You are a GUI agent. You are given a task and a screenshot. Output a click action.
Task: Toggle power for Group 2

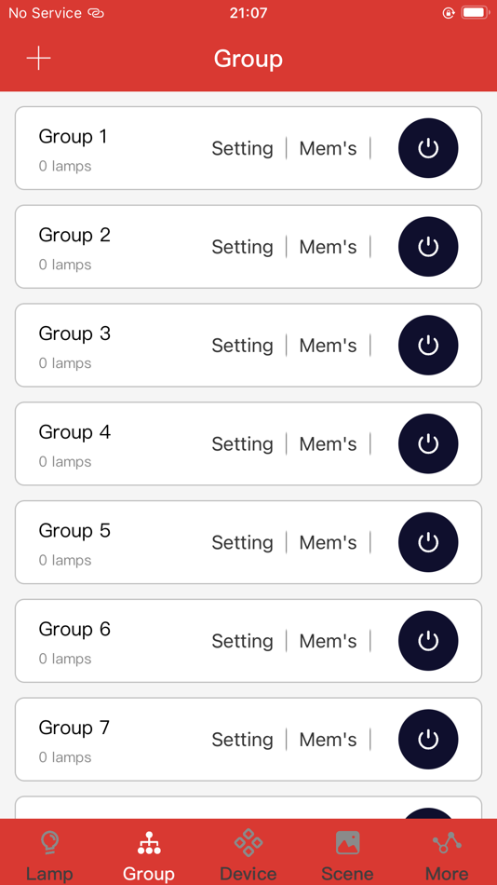point(428,247)
